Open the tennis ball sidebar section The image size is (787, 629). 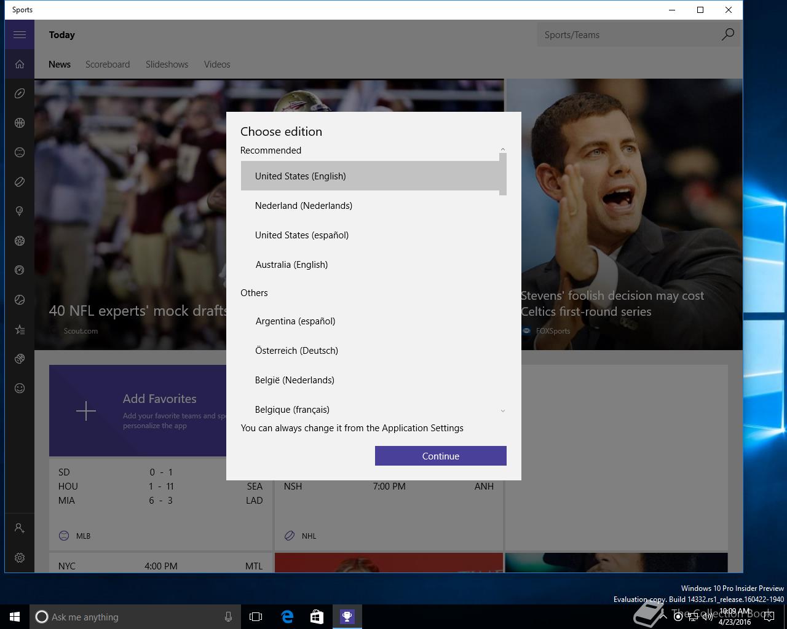pyautogui.click(x=20, y=300)
